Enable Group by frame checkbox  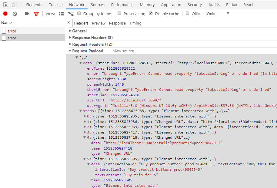point(79,13)
